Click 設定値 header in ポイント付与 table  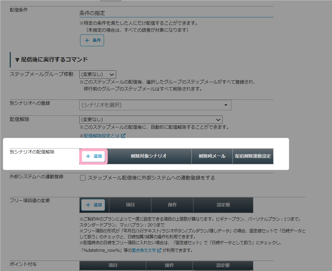coord(223,265)
